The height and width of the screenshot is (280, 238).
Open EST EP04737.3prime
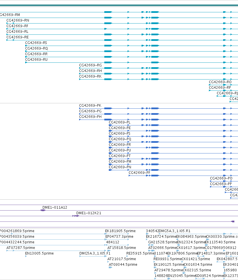(119, 237)
